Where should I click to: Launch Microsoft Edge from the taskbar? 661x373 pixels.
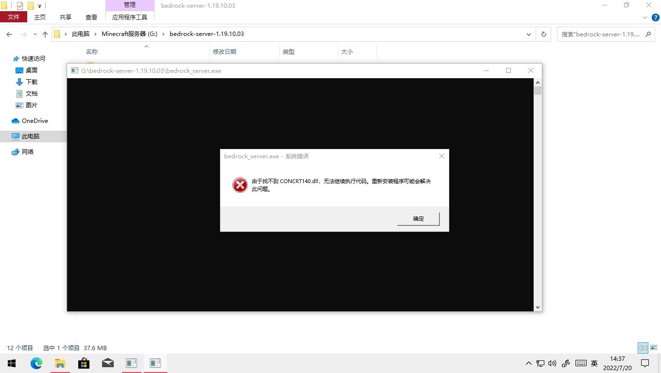coord(36,363)
